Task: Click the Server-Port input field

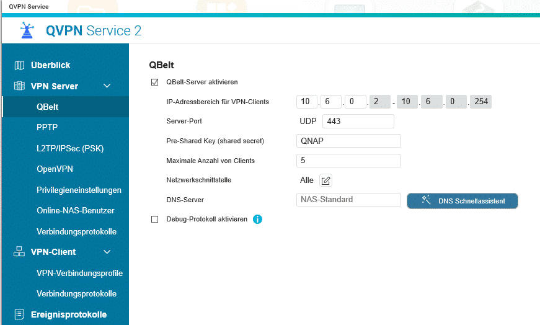Action: pyautogui.click(x=358, y=121)
